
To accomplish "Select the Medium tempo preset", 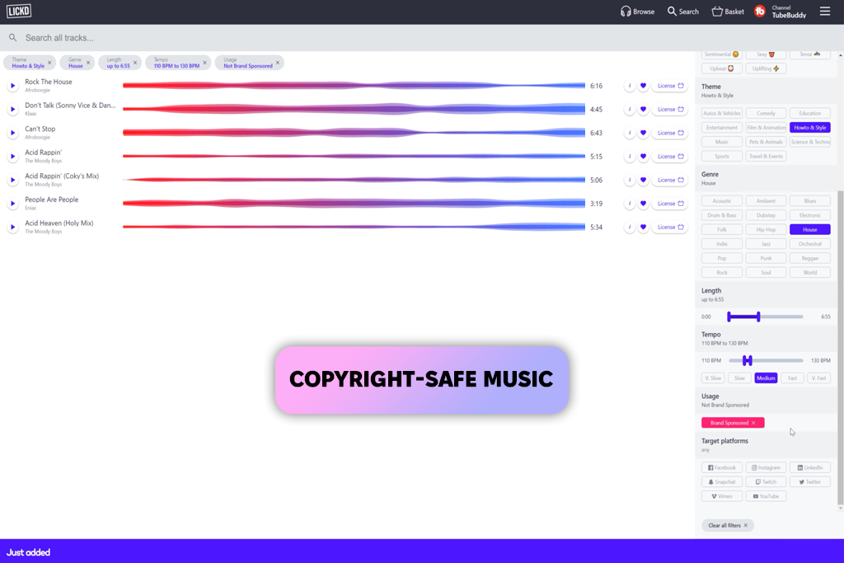I will tap(766, 378).
